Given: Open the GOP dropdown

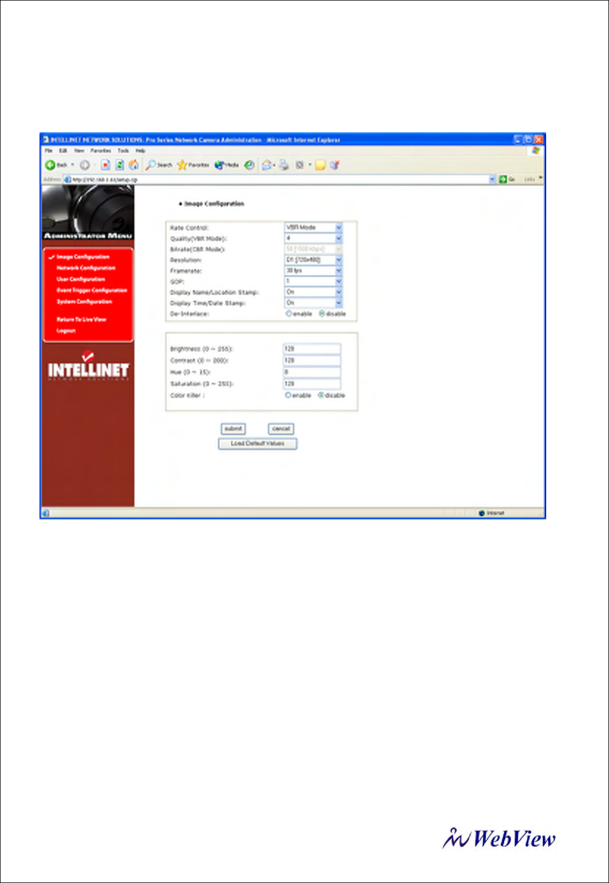Looking at the screenshot, I should 313,281.
